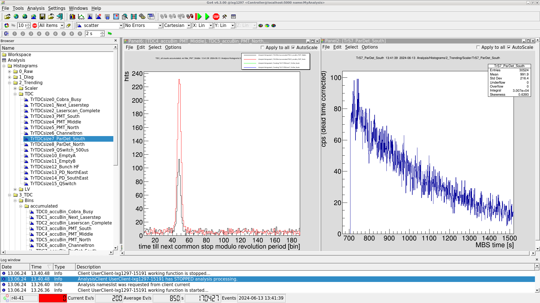Click the 2 s interval spin box
Viewport: 540px width, 303px height.
click(x=95, y=34)
